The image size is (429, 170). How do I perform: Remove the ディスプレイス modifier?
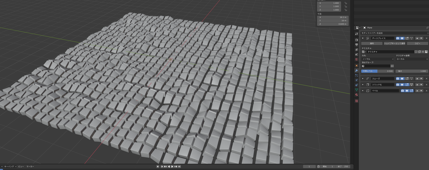coord(426,38)
